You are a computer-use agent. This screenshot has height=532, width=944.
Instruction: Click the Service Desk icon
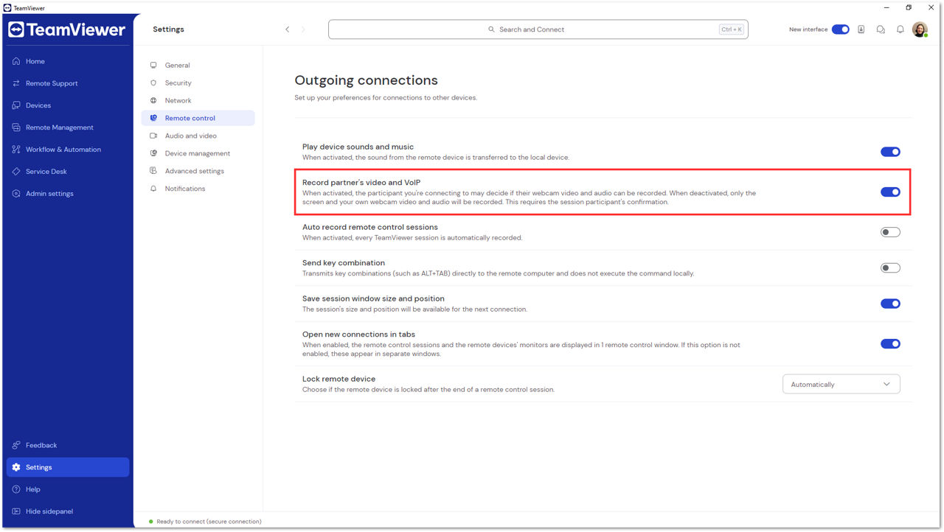(16, 172)
